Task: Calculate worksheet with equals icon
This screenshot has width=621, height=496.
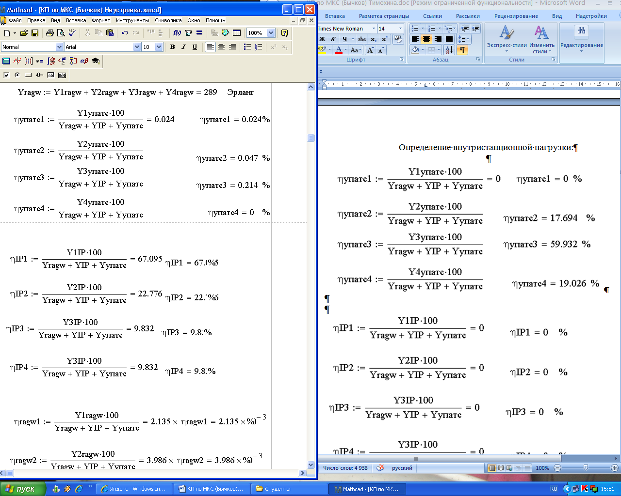Action: coord(199,33)
